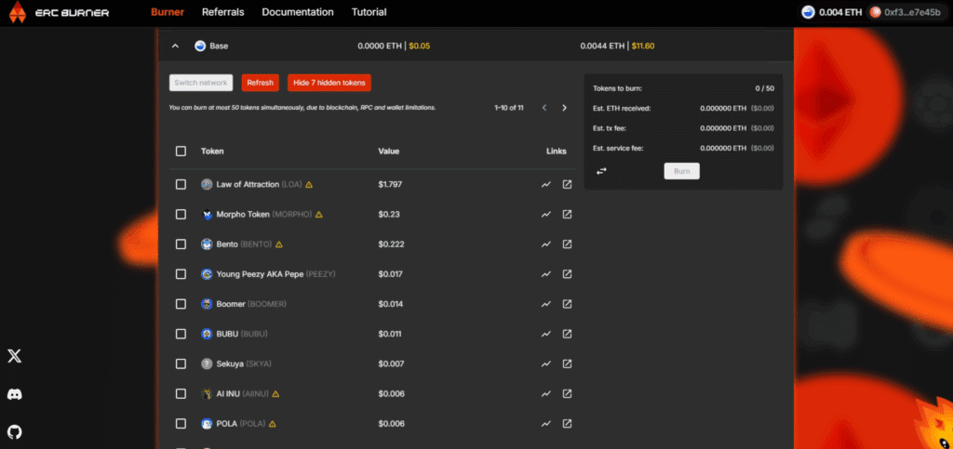Toggle the select-all tokens checkbox
Viewport: 953px width, 449px height.
pyautogui.click(x=181, y=152)
